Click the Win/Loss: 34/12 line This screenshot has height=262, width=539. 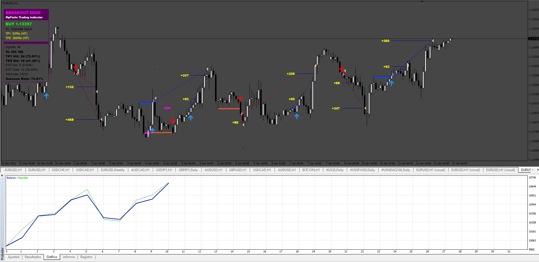point(17,74)
